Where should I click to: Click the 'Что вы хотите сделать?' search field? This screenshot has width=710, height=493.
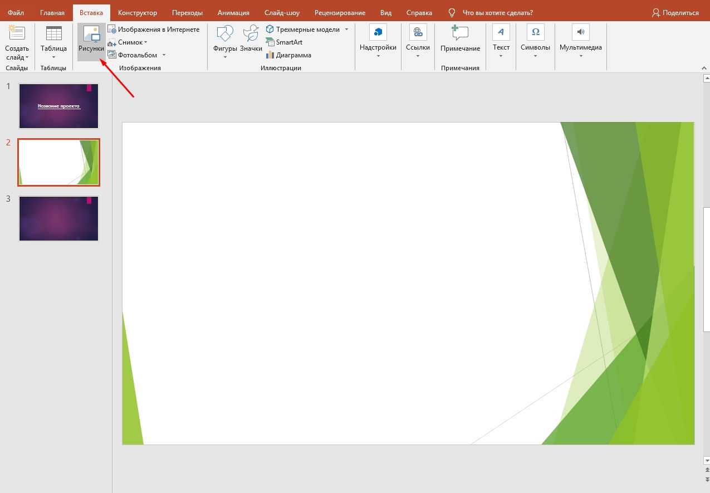coord(497,13)
